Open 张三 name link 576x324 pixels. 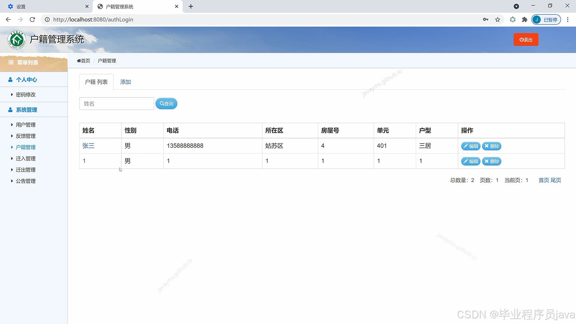click(88, 146)
